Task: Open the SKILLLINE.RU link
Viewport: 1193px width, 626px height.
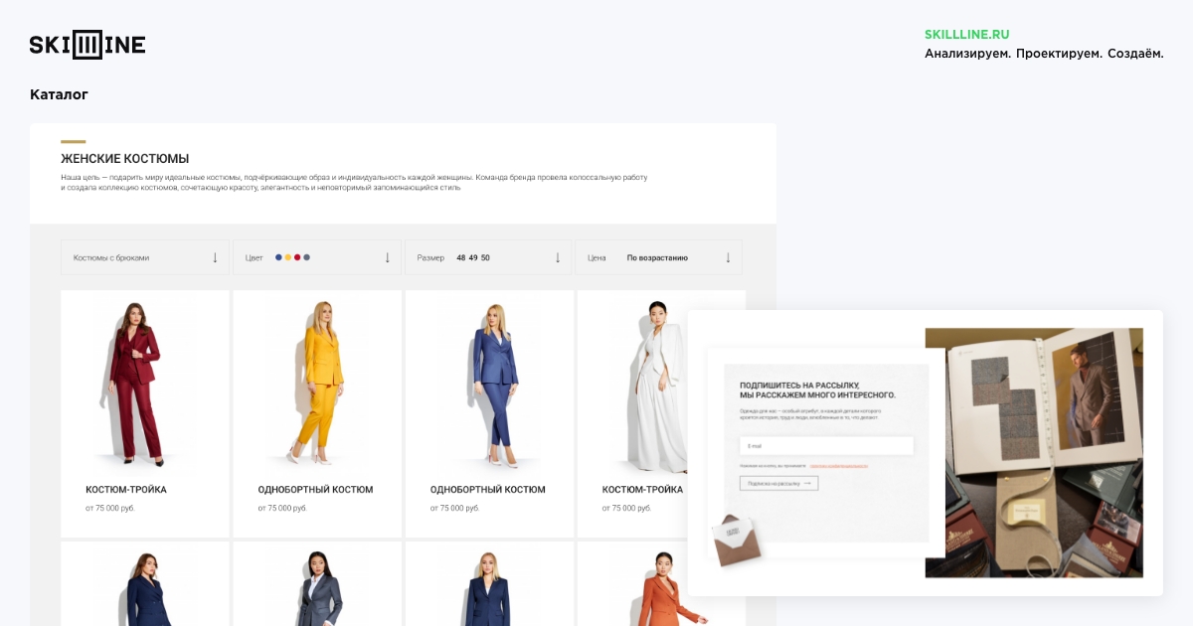Action: (x=966, y=34)
